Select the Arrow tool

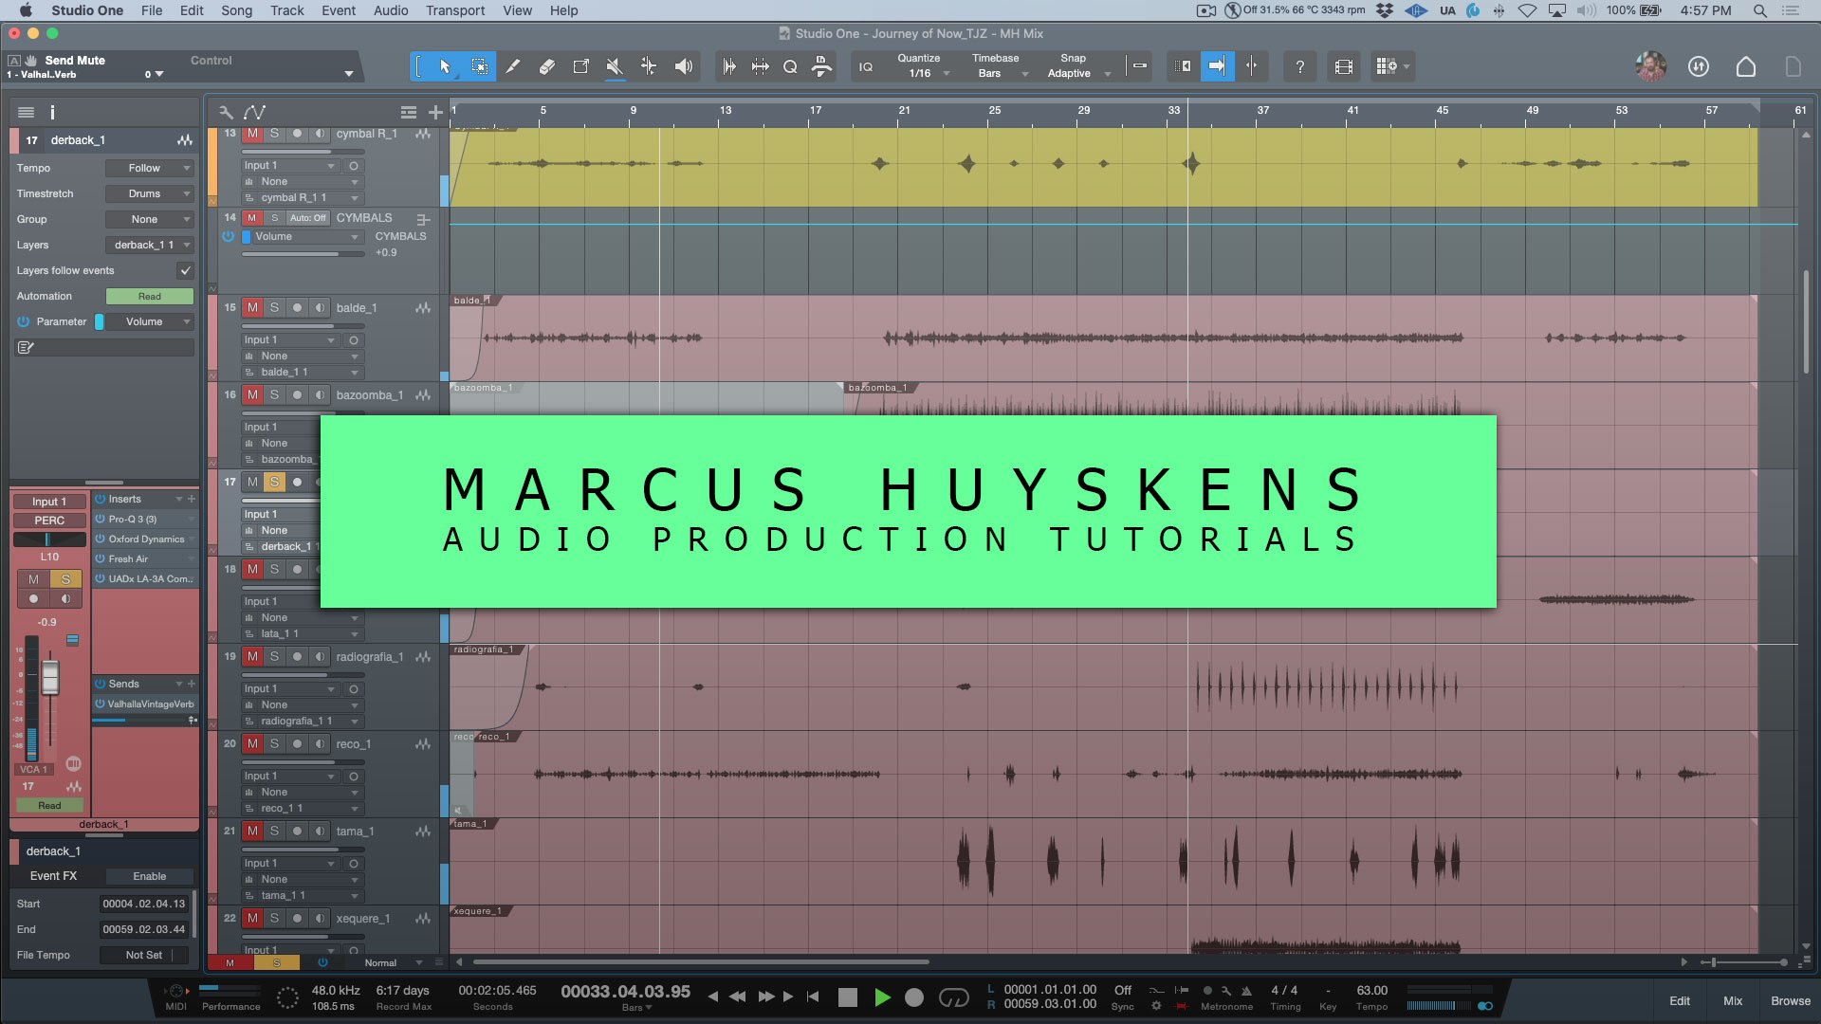coord(445,66)
